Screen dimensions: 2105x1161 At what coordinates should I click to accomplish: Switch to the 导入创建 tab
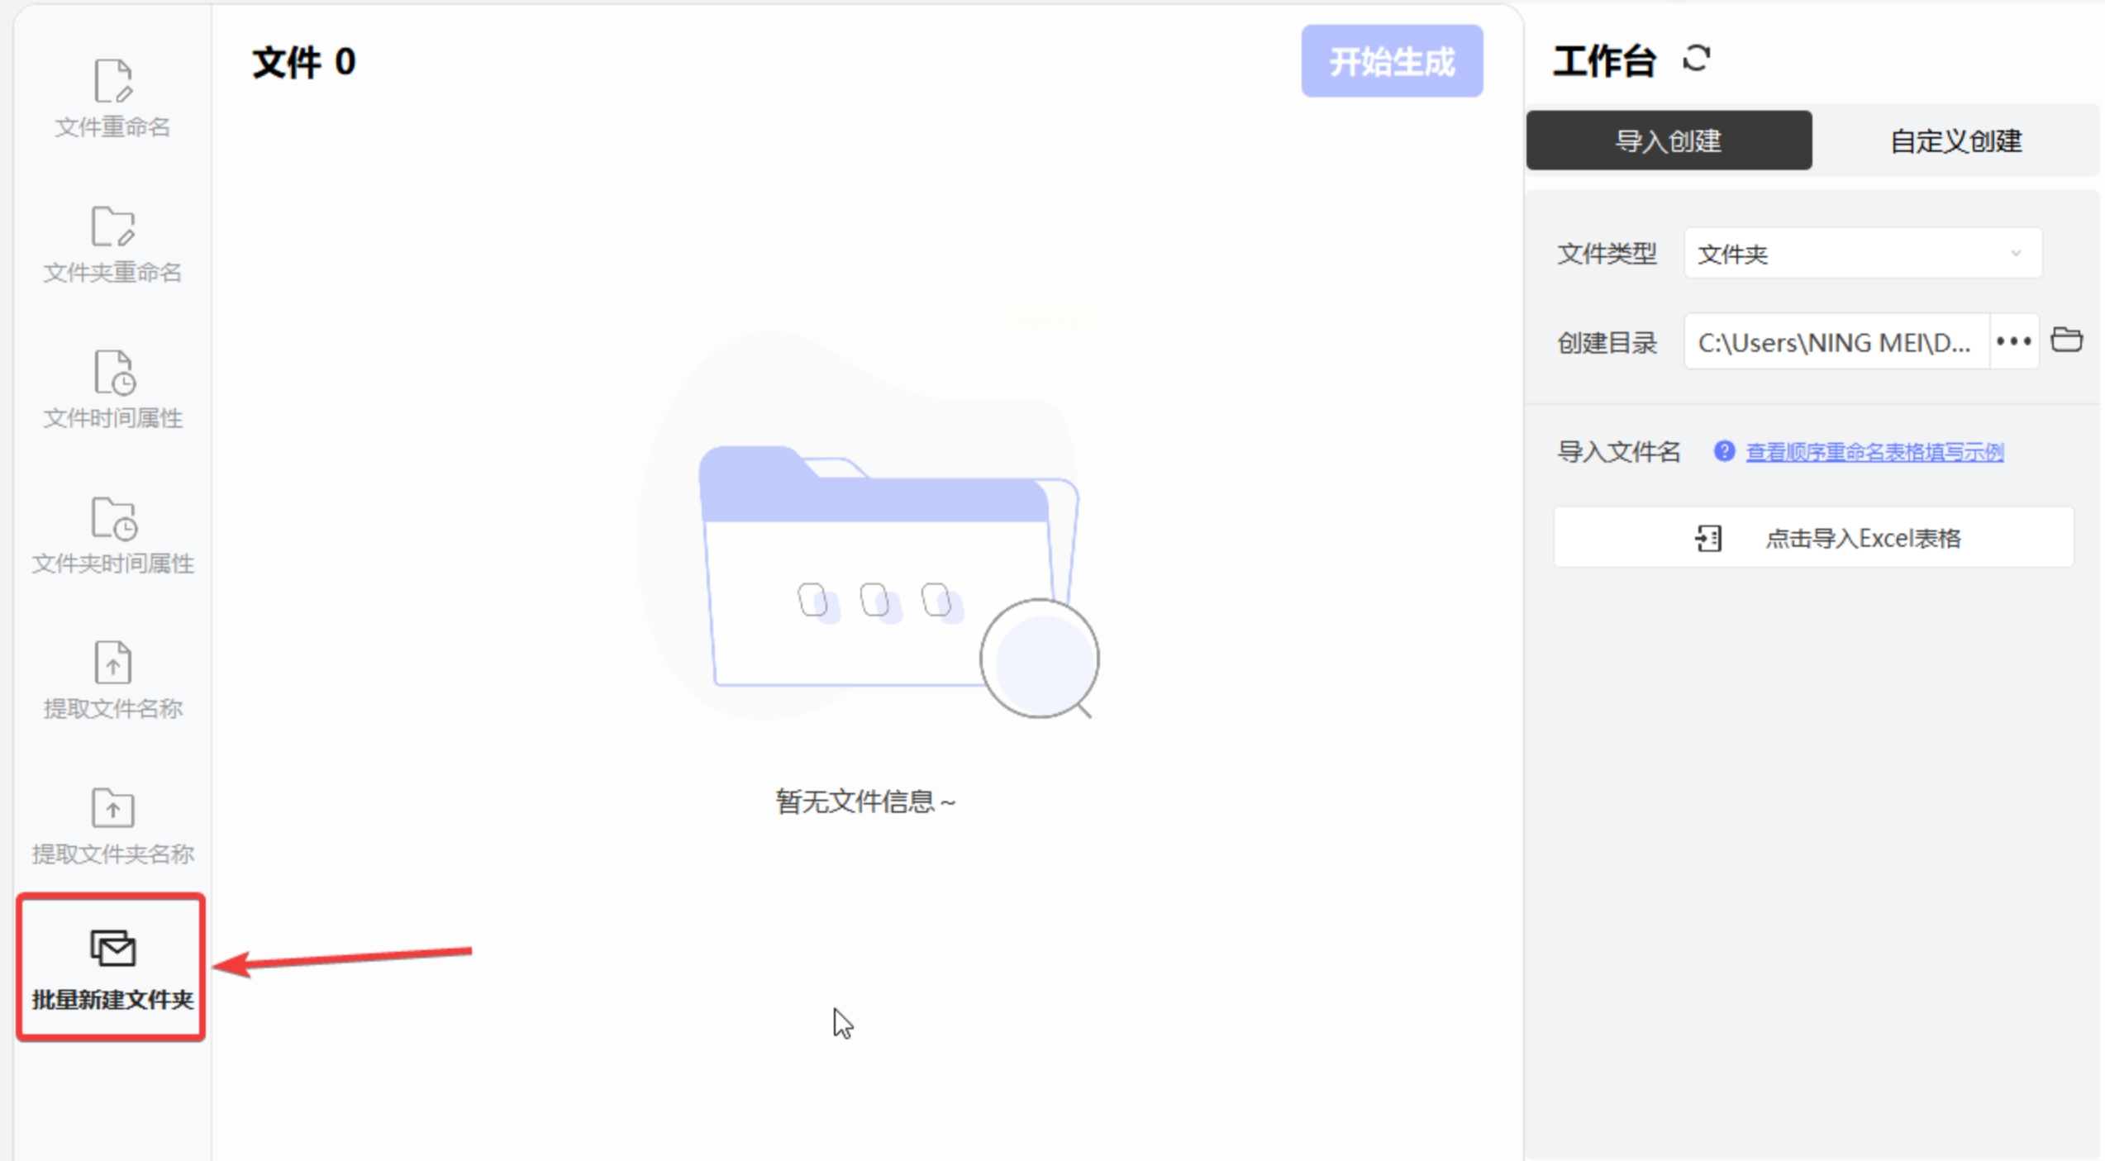(x=1669, y=140)
